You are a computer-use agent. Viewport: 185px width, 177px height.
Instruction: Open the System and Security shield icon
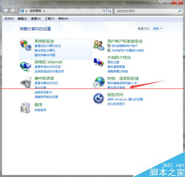26,45
